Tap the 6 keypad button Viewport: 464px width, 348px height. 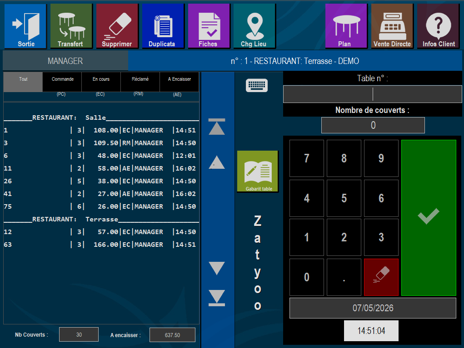381,198
